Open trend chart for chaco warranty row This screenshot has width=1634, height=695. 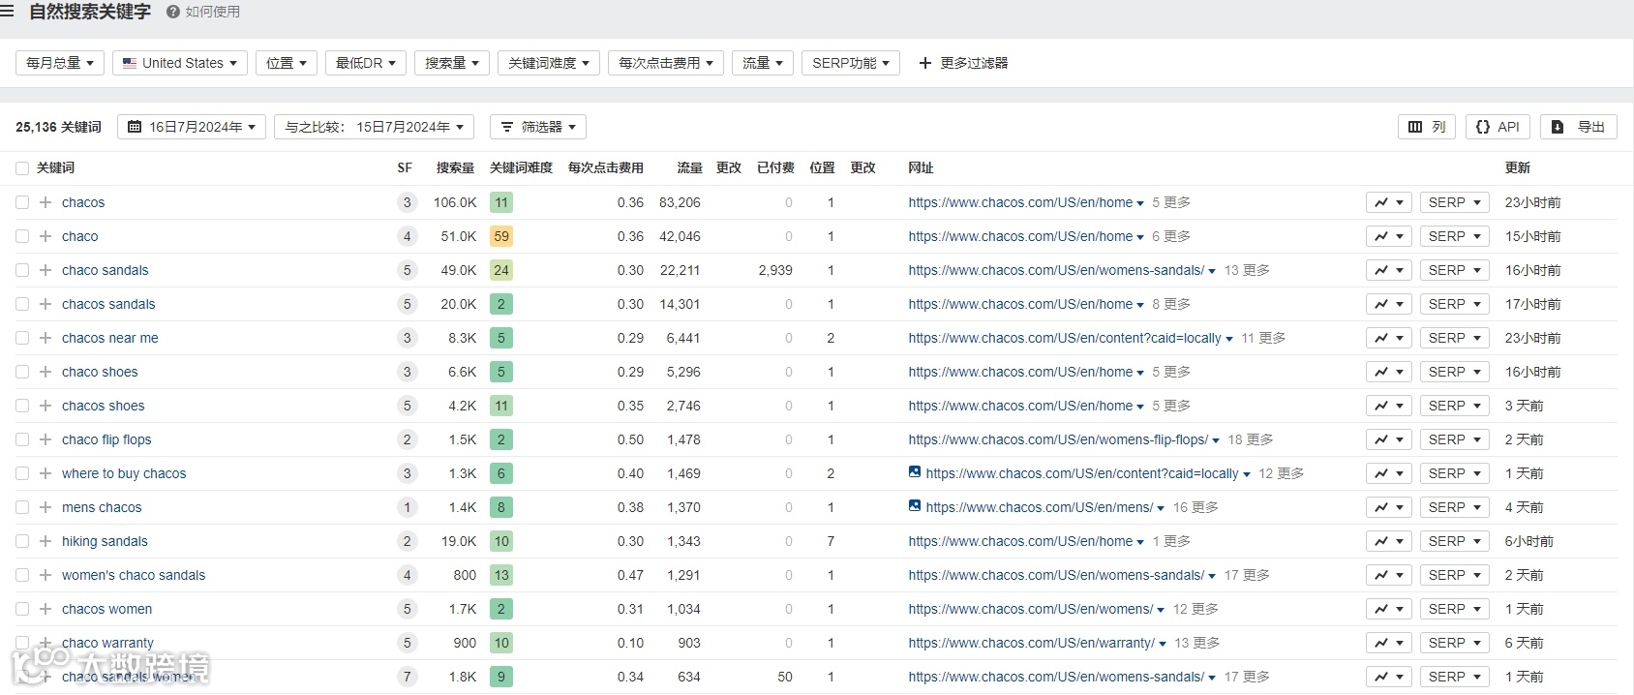tap(1389, 643)
